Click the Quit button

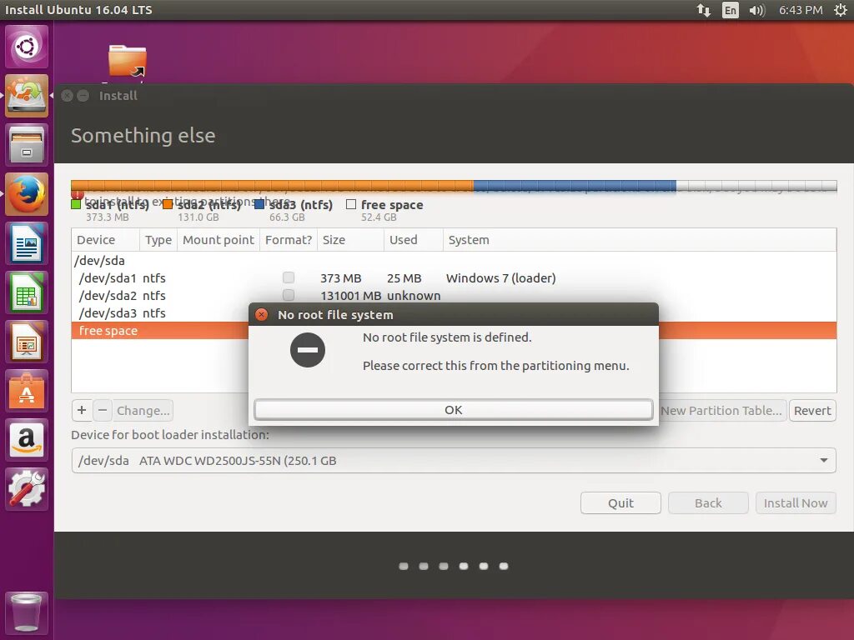click(x=620, y=502)
